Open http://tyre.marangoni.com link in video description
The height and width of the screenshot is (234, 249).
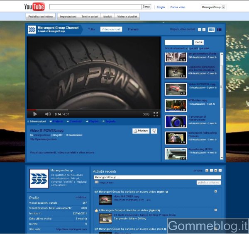[43, 139]
